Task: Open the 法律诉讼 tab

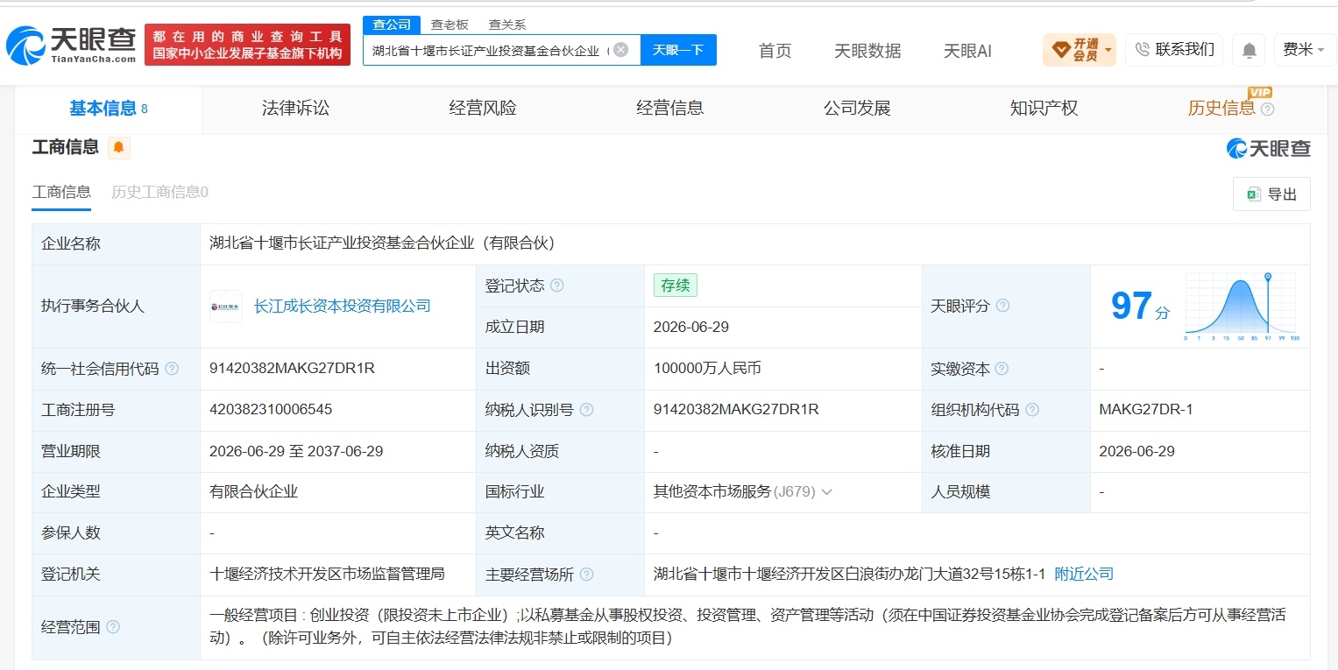Action: pyautogui.click(x=295, y=109)
